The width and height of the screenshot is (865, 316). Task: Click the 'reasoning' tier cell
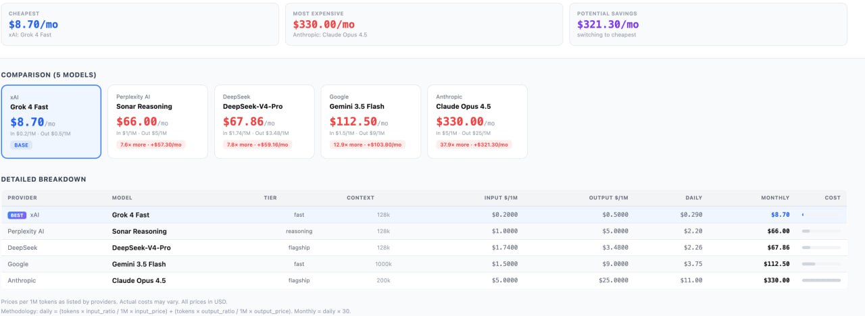click(x=299, y=231)
